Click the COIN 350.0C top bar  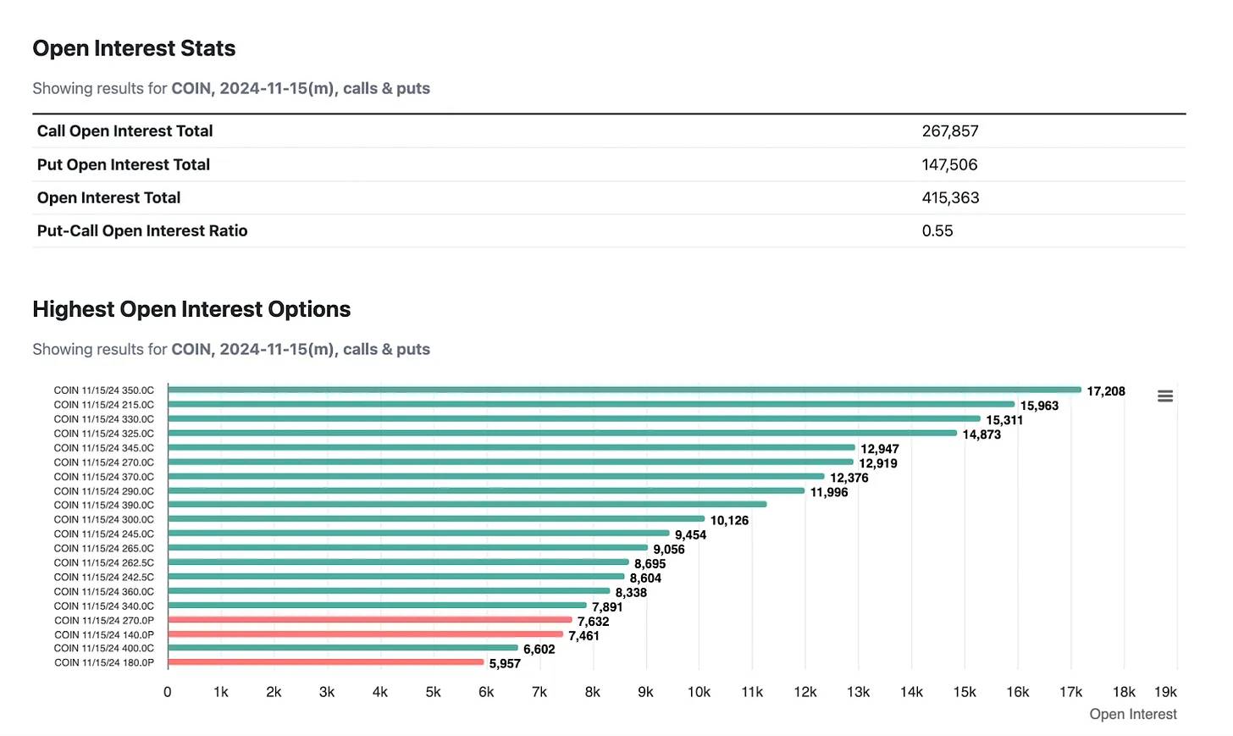point(624,390)
